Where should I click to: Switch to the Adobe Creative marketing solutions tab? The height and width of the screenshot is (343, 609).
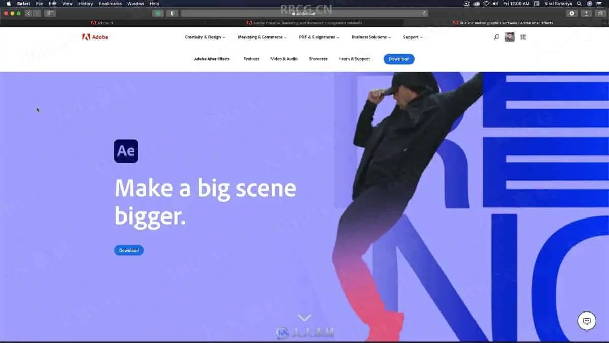tap(304, 23)
